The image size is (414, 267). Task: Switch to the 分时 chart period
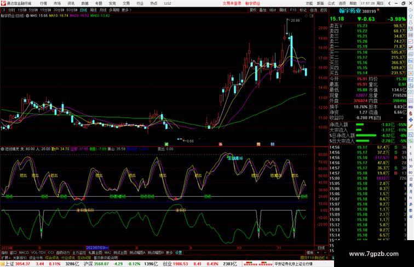(x=12, y=10)
